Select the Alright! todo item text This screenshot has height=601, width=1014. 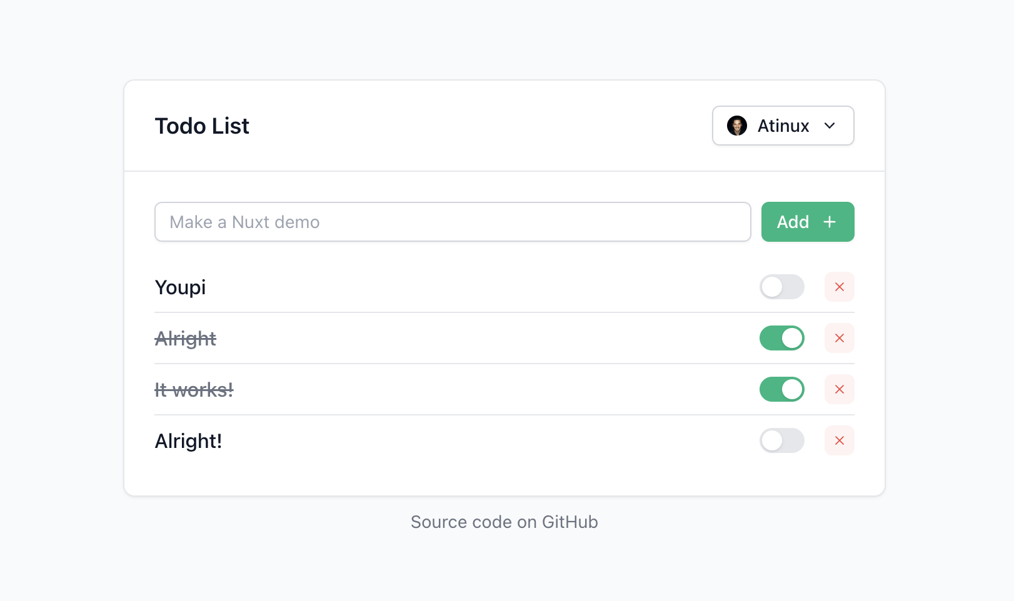(x=188, y=441)
